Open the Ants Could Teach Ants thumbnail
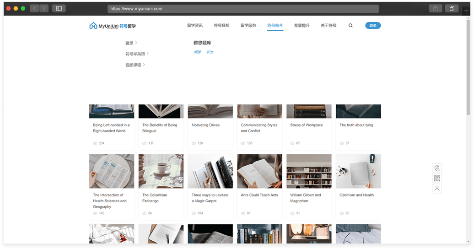This screenshot has height=249, width=474. [259, 171]
